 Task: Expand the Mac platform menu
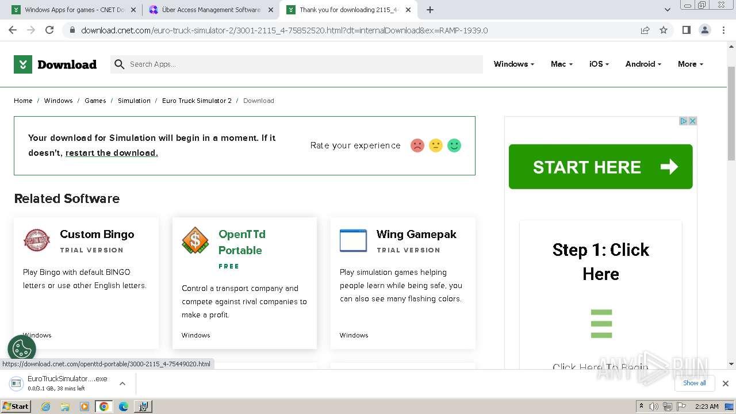(x=562, y=64)
